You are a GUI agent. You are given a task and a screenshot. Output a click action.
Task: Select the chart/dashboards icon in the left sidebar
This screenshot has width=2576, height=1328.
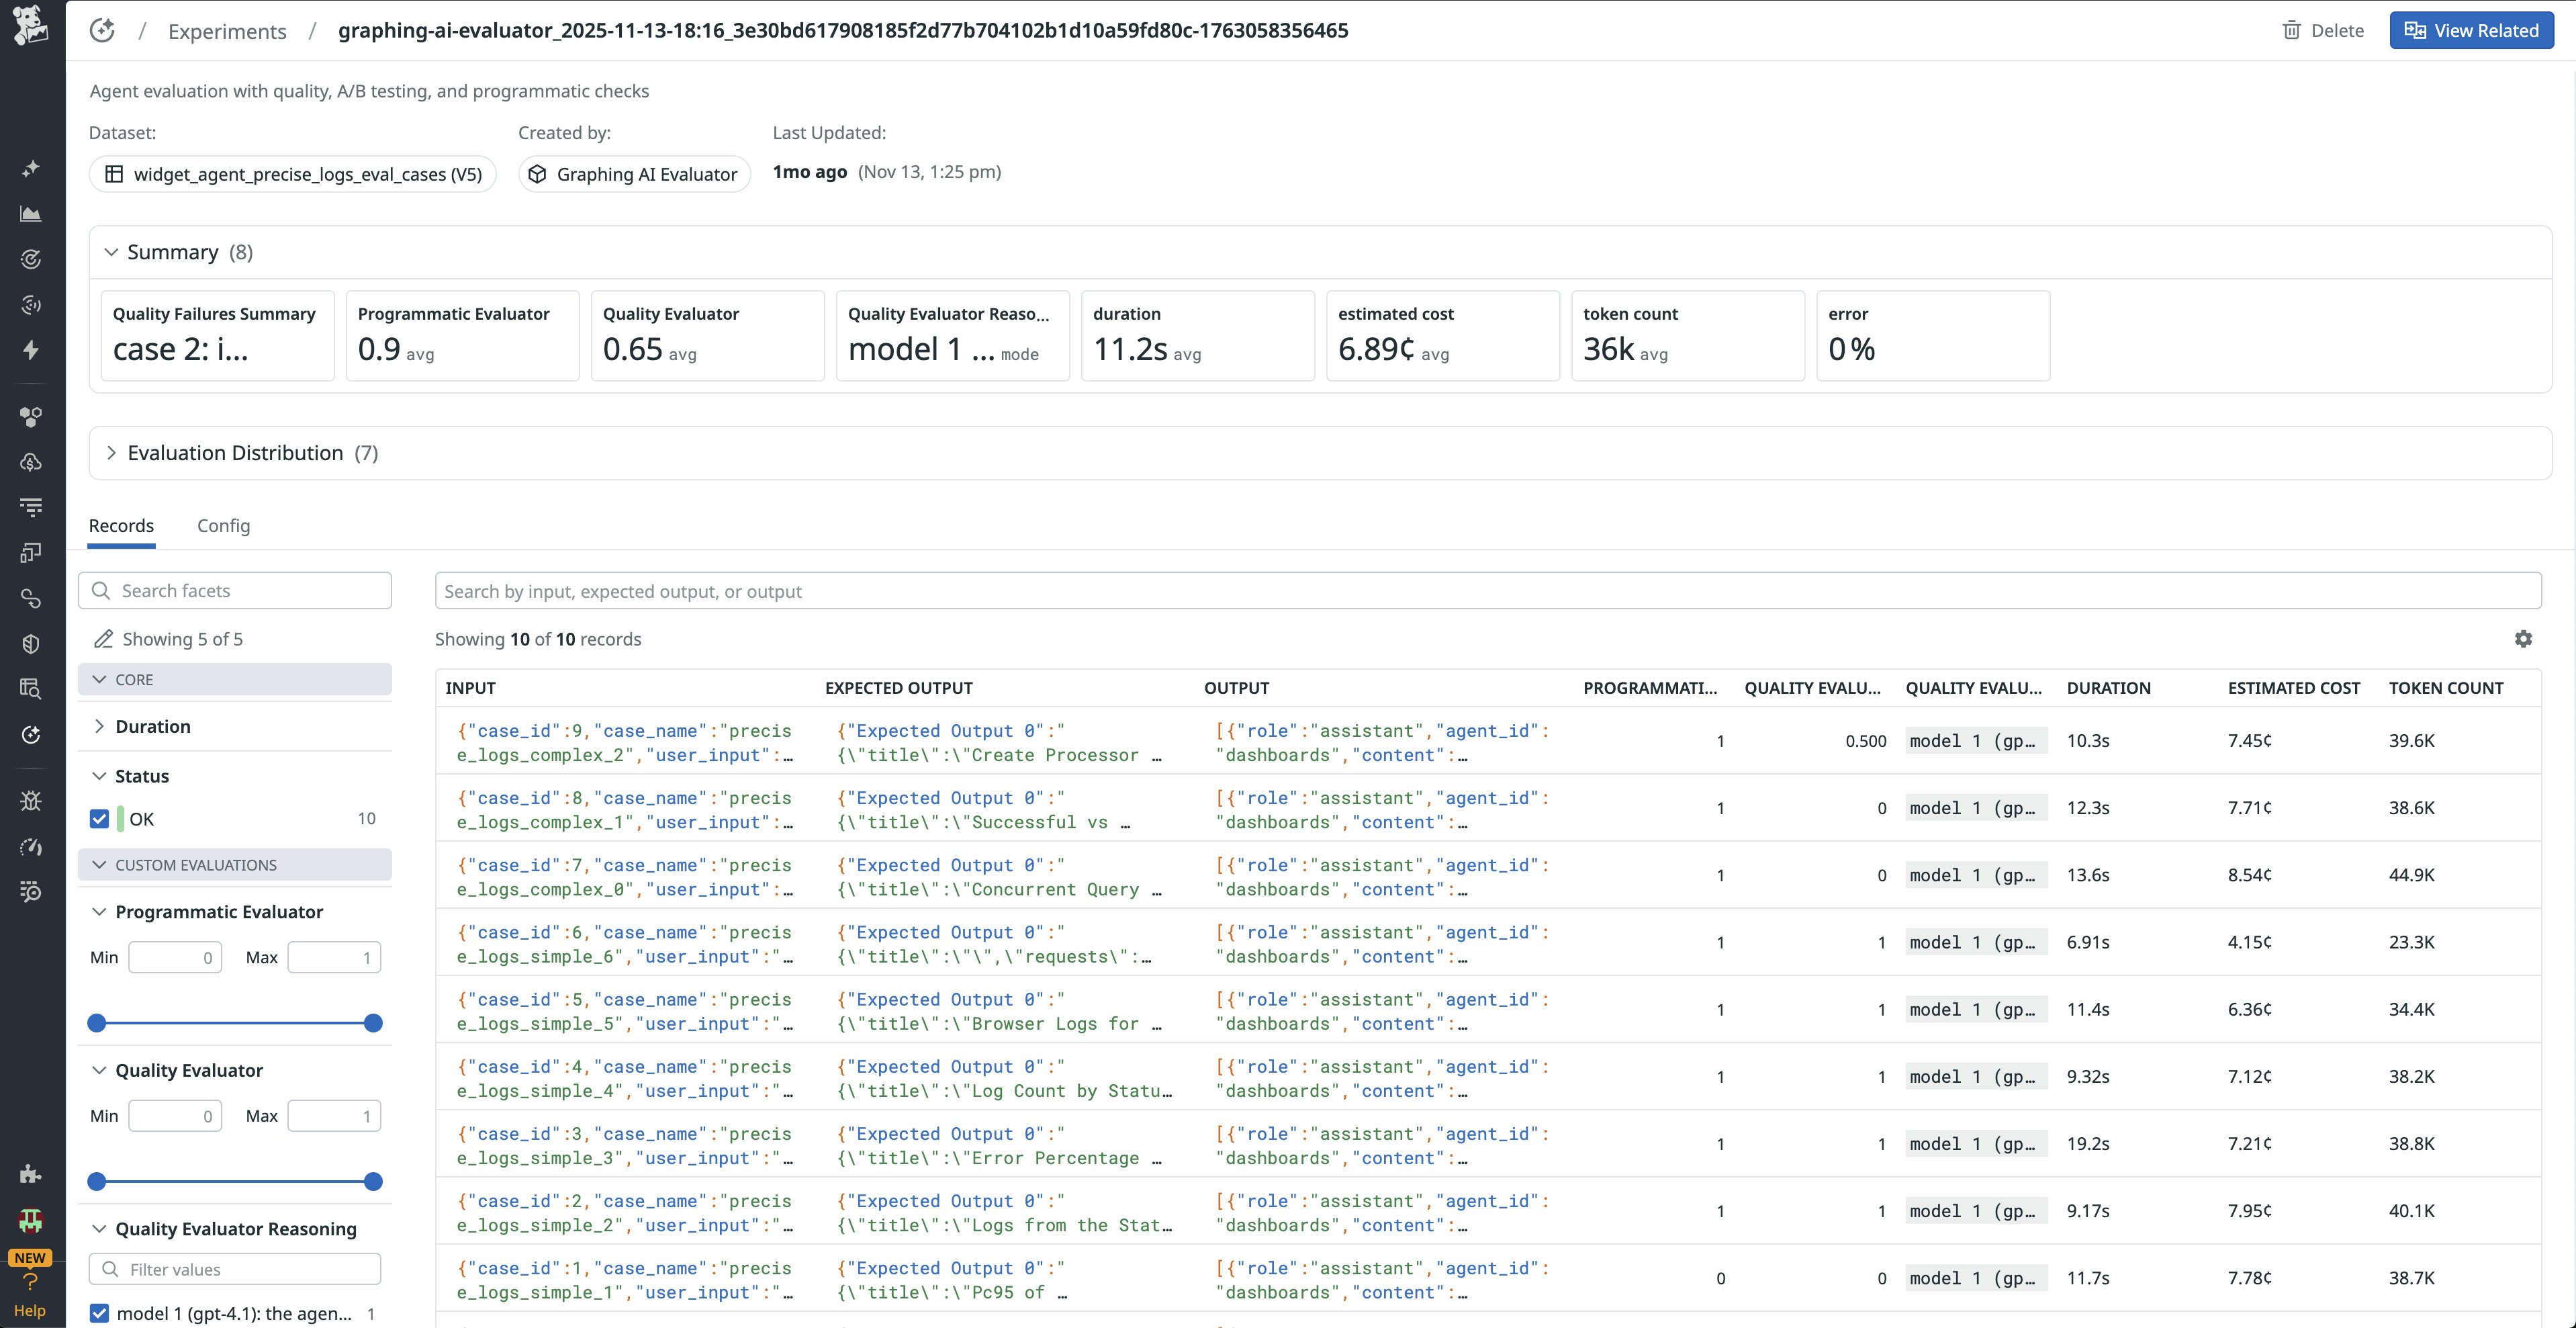pos(31,213)
